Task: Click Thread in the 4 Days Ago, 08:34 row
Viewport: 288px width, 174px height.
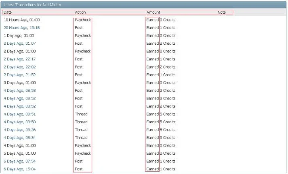Action: click(81, 138)
